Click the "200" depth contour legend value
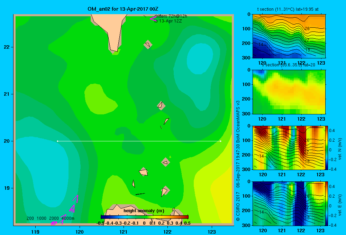 tap(30, 218)
